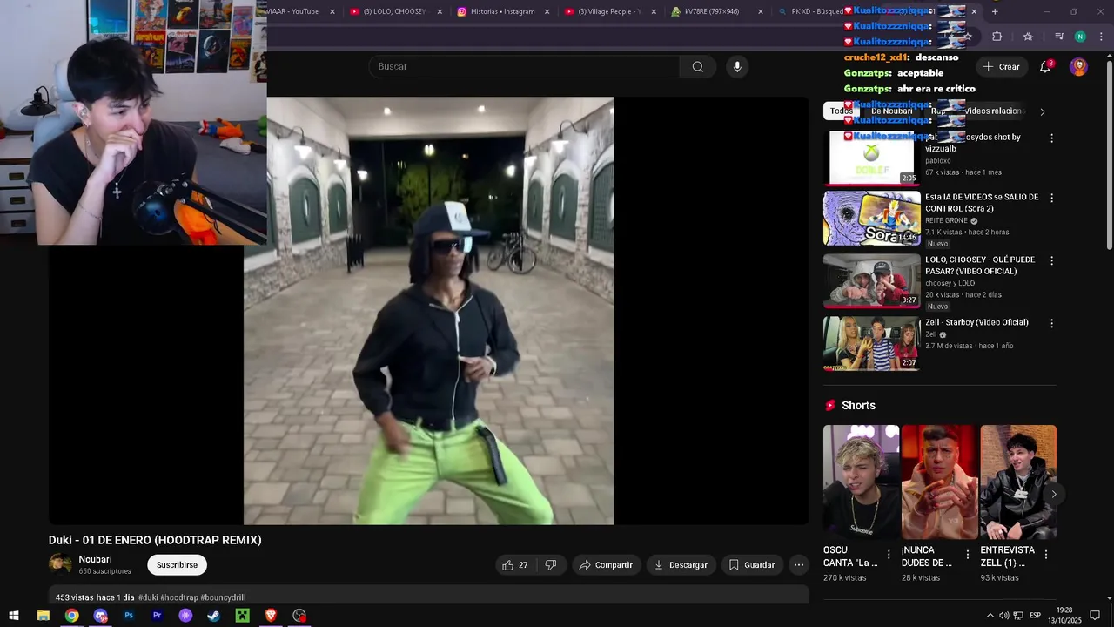Click the #bouncydrill hashtag
The width and height of the screenshot is (1114, 627).
(223, 597)
